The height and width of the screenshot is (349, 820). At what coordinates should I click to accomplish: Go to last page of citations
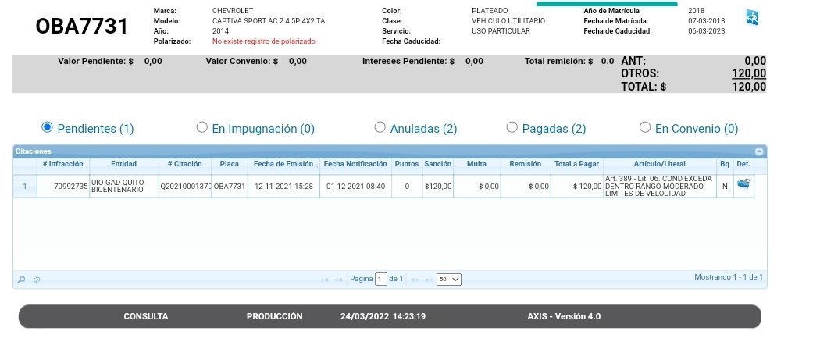[429, 280]
